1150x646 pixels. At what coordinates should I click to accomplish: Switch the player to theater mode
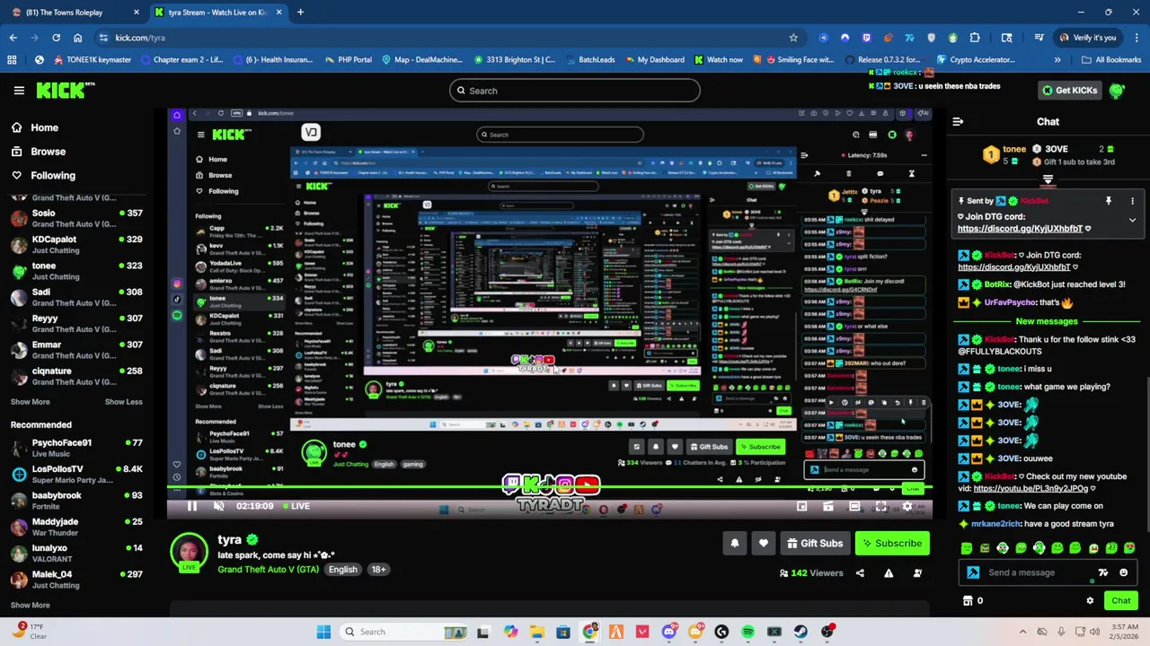(x=854, y=506)
